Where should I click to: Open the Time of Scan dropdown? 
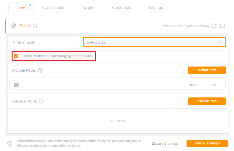coord(154,42)
